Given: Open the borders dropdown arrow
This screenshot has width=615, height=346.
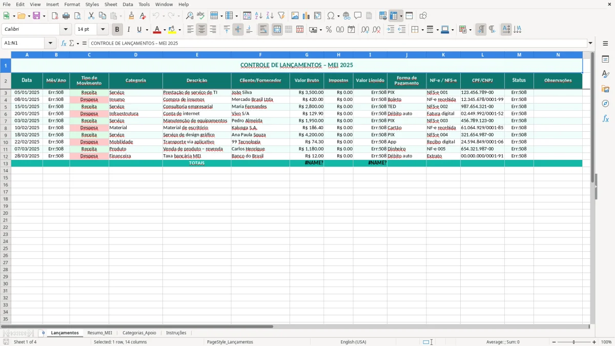Looking at the screenshot, I should point(422,30).
